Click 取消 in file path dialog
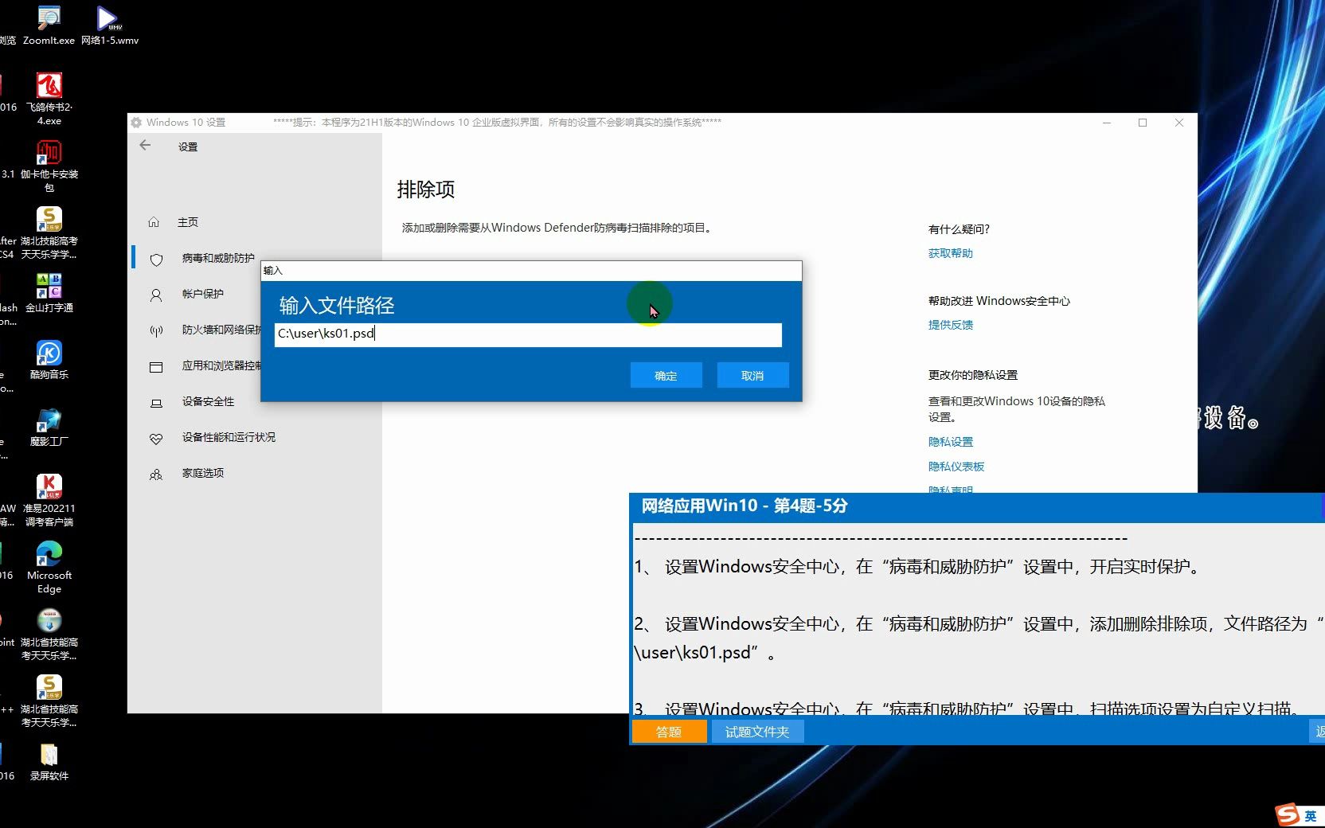The height and width of the screenshot is (828, 1325). point(752,375)
